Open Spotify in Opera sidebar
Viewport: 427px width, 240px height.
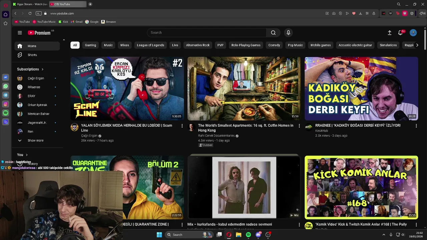coord(6,113)
